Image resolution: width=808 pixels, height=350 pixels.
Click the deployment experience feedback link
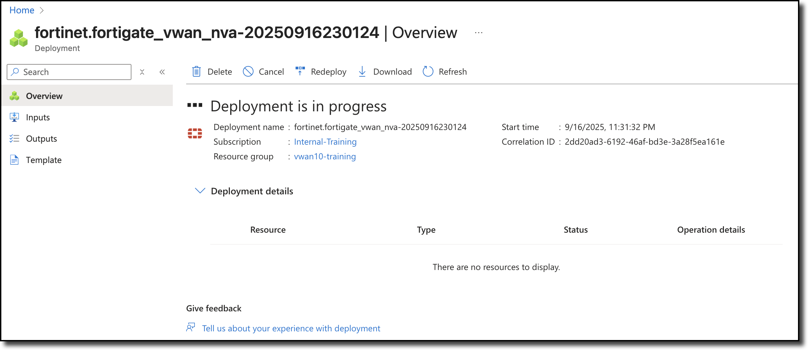pos(291,328)
